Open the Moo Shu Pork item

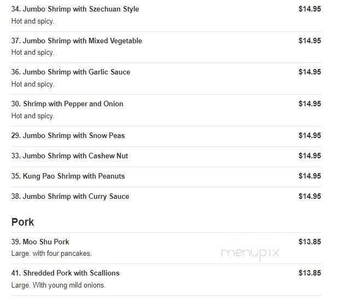click(x=40, y=242)
